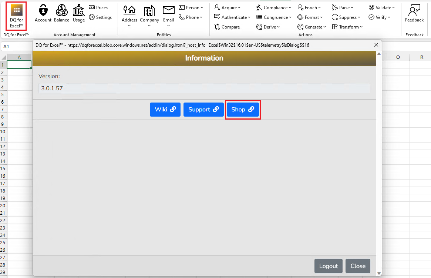Open the Person entity menu
Screen dimensions: 431x278
[191, 8]
